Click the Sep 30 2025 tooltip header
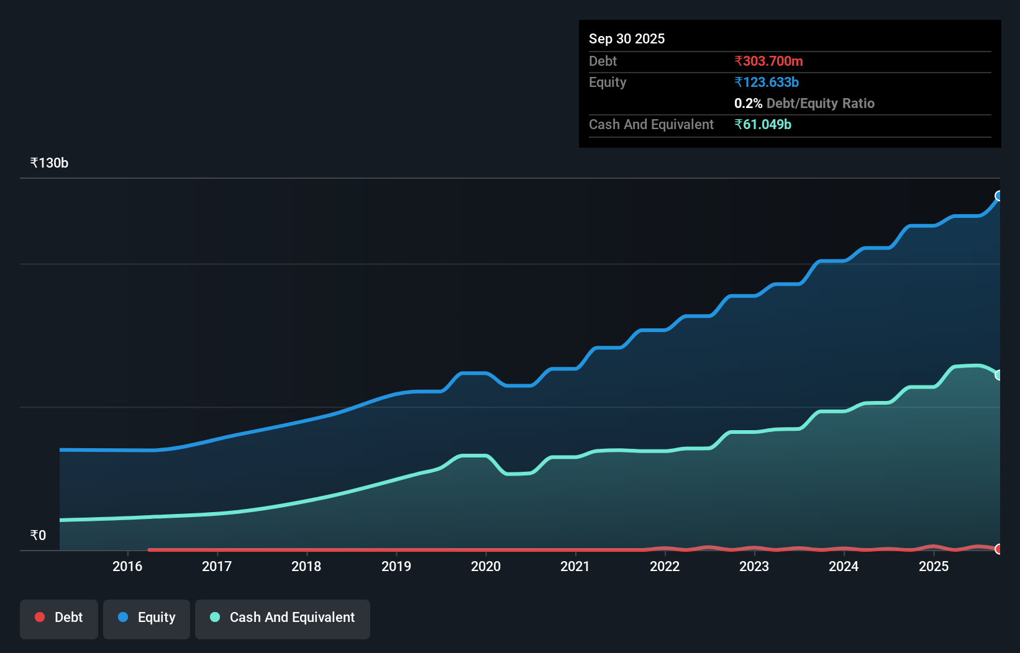The image size is (1020, 653). (627, 38)
